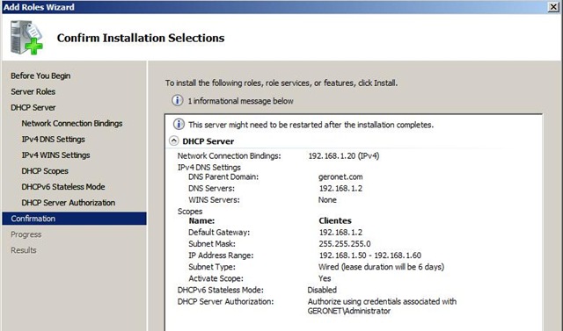Click '1 informational message below' text

240,101
